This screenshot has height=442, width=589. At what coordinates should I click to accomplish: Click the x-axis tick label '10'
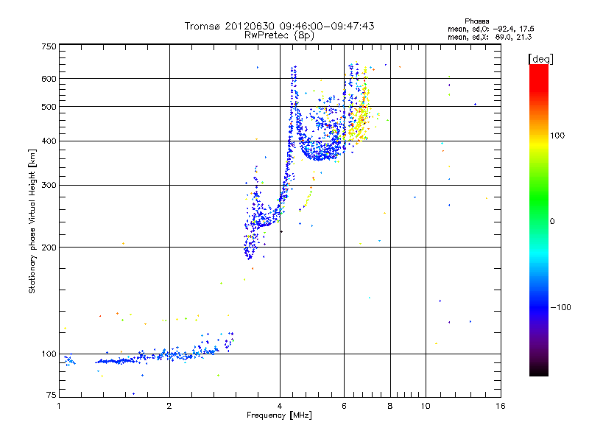(x=426, y=406)
